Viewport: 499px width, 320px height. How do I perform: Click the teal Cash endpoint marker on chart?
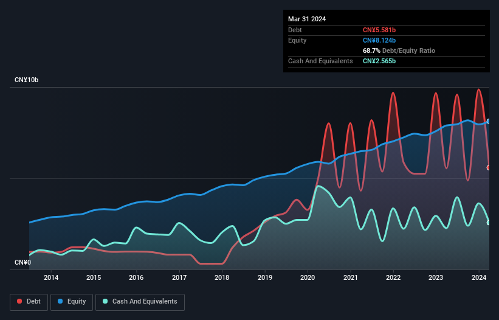click(x=489, y=223)
